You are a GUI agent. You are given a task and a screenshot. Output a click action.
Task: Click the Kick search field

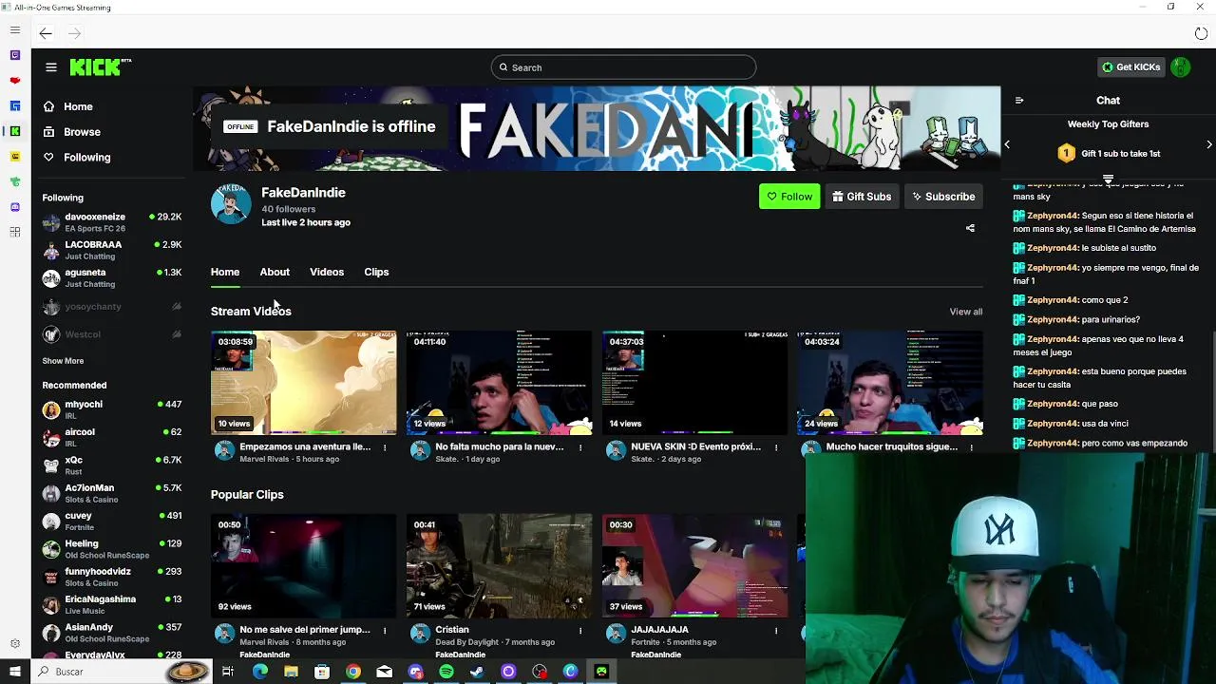pyautogui.click(x=623, y=67)
